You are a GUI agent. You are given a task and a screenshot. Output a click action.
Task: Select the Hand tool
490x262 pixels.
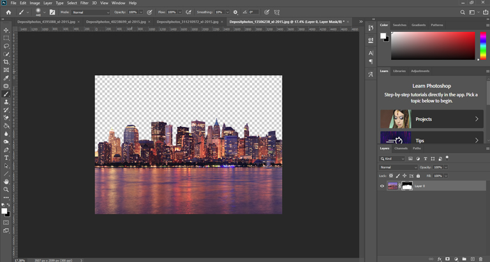pyautogui.click(x=6, y=182)
